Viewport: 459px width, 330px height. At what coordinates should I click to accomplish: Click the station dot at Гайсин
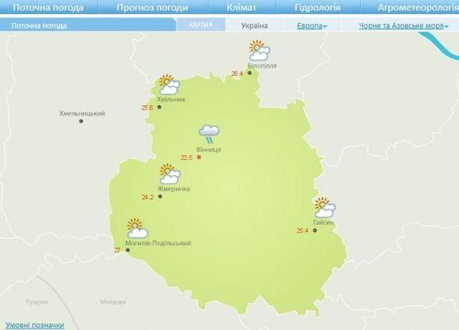315,230
